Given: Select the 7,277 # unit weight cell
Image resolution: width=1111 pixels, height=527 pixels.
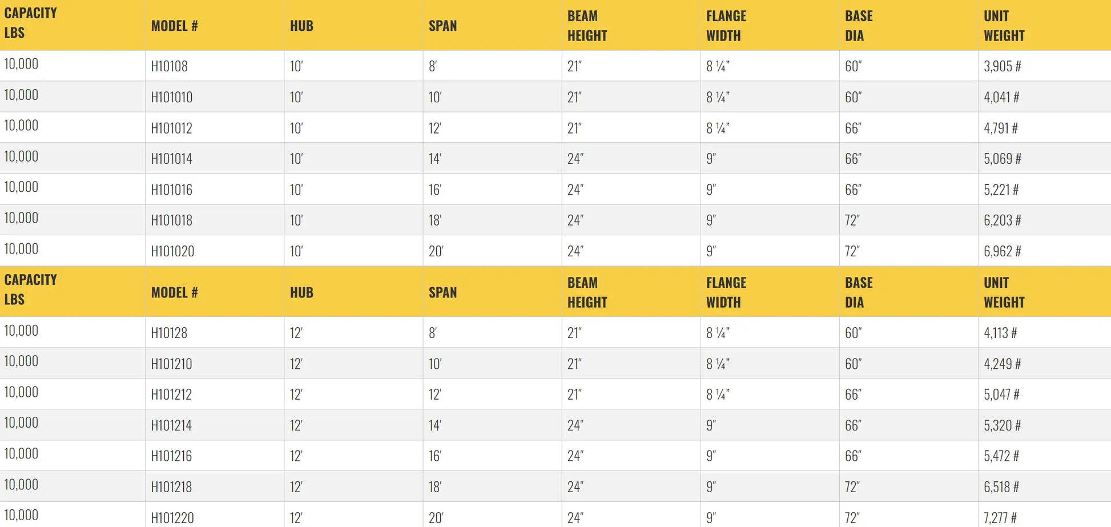Looking at the screenshot, I should tap(1000, 518).
